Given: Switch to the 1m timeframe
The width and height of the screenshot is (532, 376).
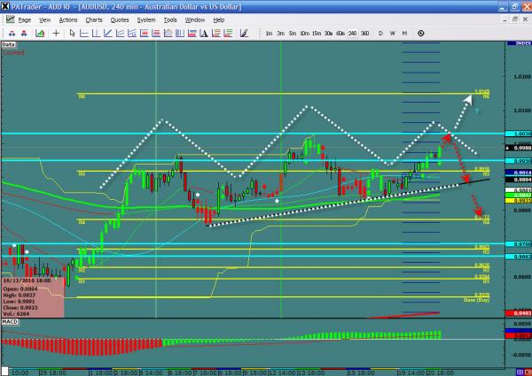Looking at the screenshot, I should tap(269, 33).
